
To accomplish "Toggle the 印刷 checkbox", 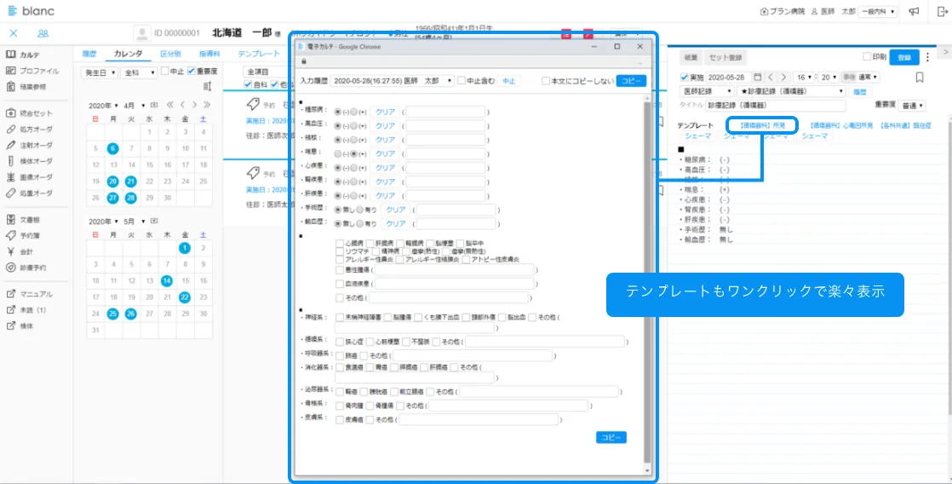I will tap(867, 56).
